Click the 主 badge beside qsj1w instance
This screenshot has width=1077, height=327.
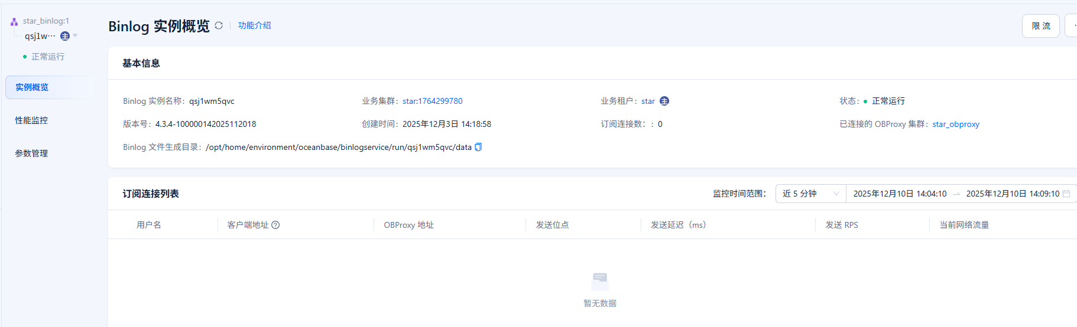65,36
